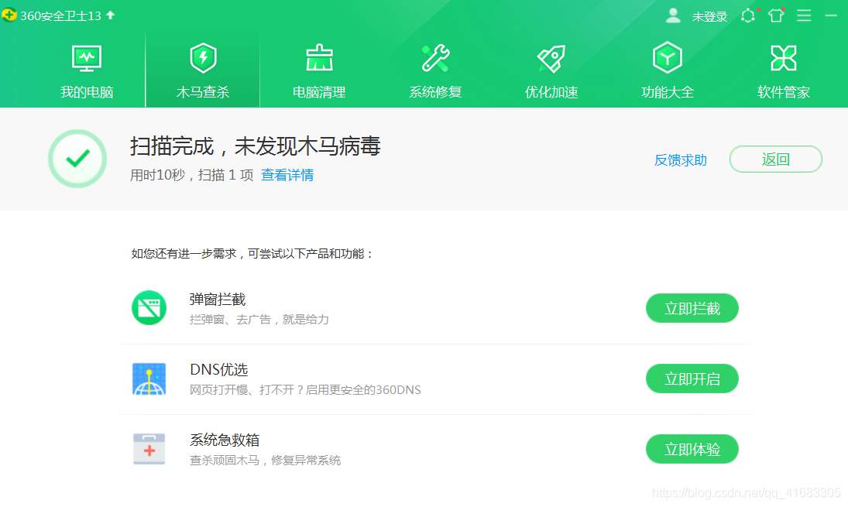Click the DNS优选 globe icon
The width and height of the screenshot is (848, 507).
pyautogui.click(x=149, y=379)
